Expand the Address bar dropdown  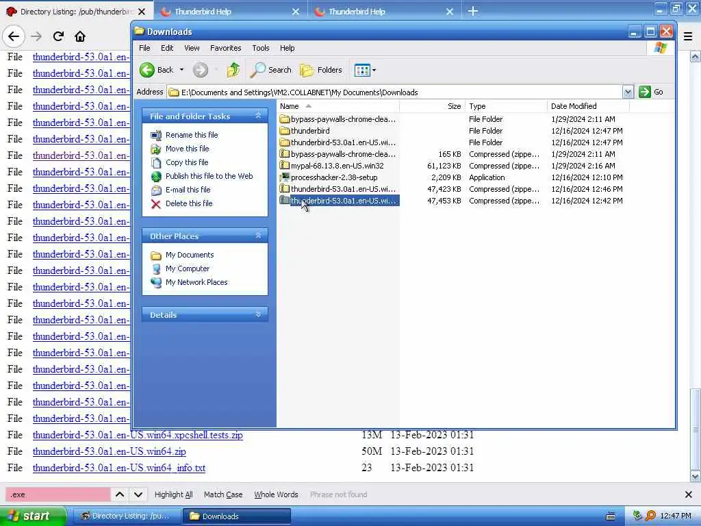(x=628, y=92)
